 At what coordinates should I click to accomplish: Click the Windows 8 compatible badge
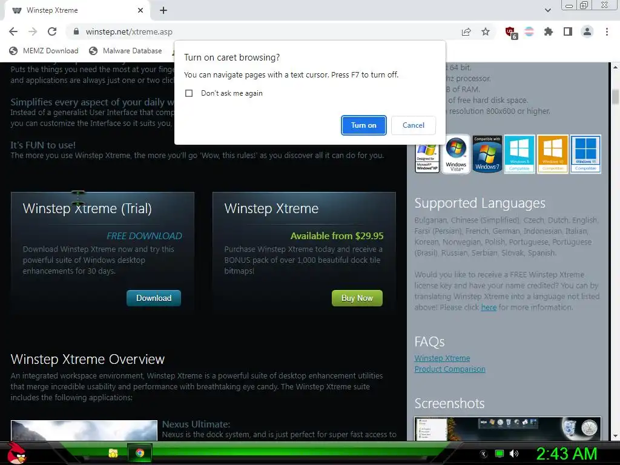coord(519,154)
